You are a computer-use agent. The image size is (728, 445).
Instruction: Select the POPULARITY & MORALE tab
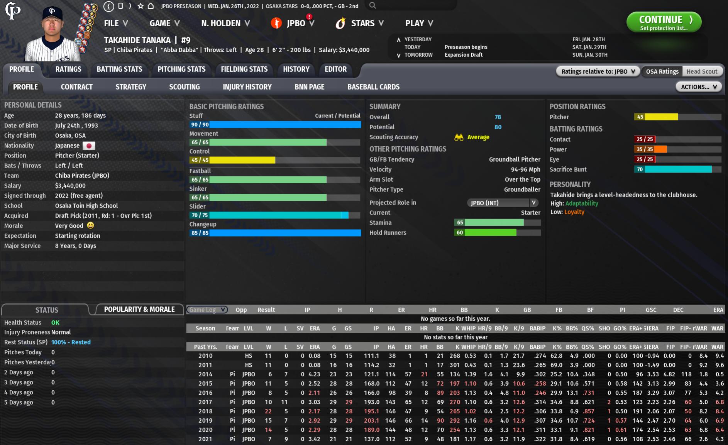coord(139,310)
